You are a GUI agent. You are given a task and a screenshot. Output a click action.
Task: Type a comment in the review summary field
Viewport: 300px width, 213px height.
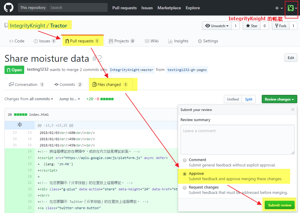click(237, 139)
